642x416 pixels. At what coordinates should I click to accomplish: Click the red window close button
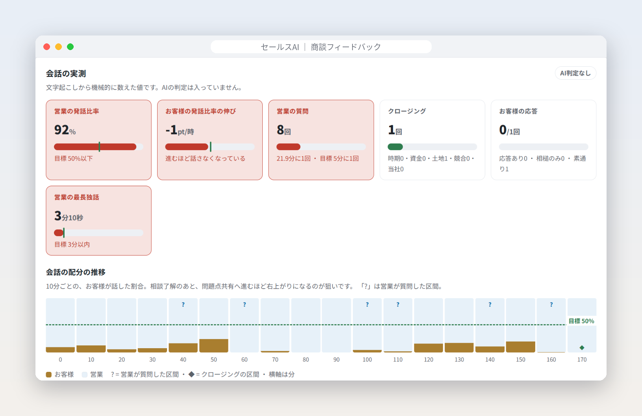coord(46,47)
